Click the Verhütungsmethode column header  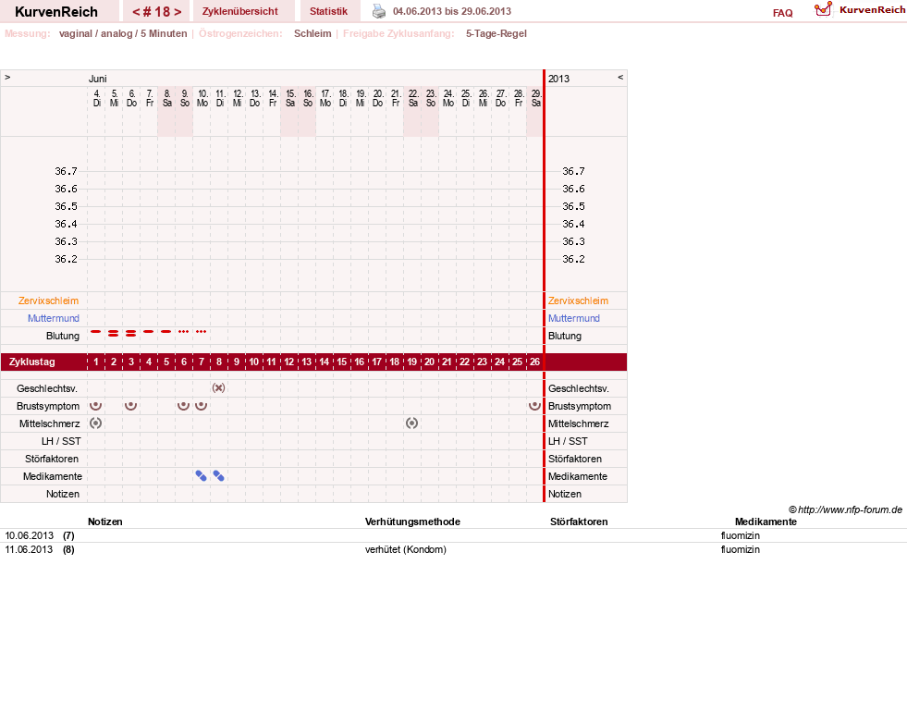tap(412, 522)
